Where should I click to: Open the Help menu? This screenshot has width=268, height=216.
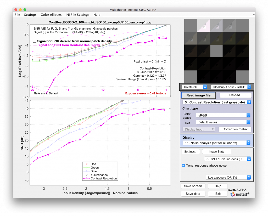tap(97, 15)
